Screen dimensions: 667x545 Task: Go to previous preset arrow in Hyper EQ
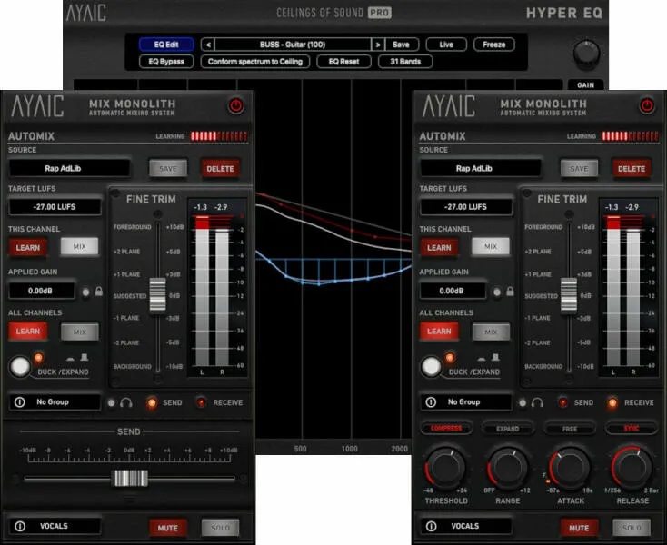207,45
